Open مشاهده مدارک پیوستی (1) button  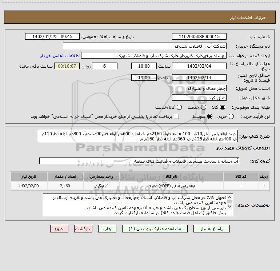(x=155, y=229)
